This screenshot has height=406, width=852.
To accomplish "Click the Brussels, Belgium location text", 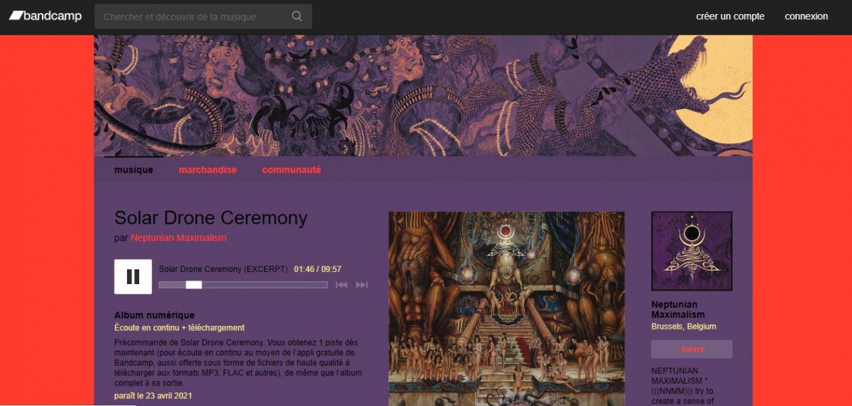I will (684, 327).
